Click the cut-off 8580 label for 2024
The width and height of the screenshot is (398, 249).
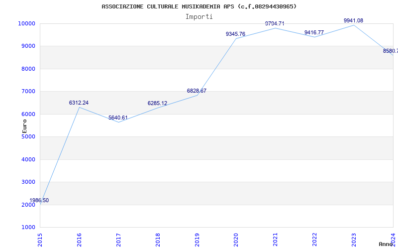[391, 51]
